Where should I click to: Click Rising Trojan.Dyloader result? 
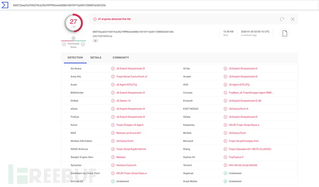[x=250, y=149]
